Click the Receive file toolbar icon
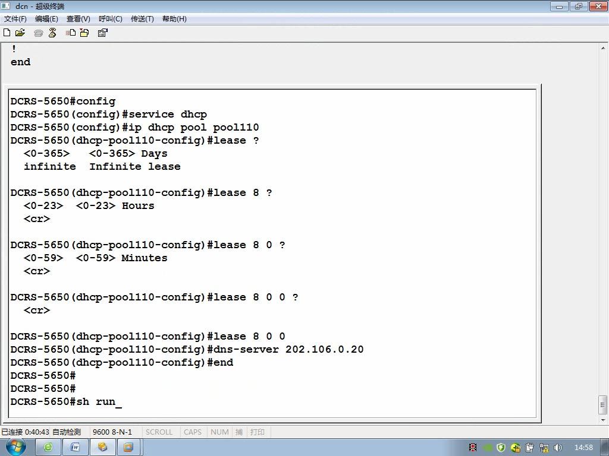 click(x=84, y=33)
